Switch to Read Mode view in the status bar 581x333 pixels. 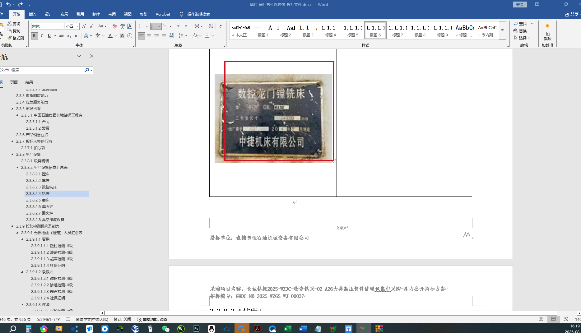541,319
